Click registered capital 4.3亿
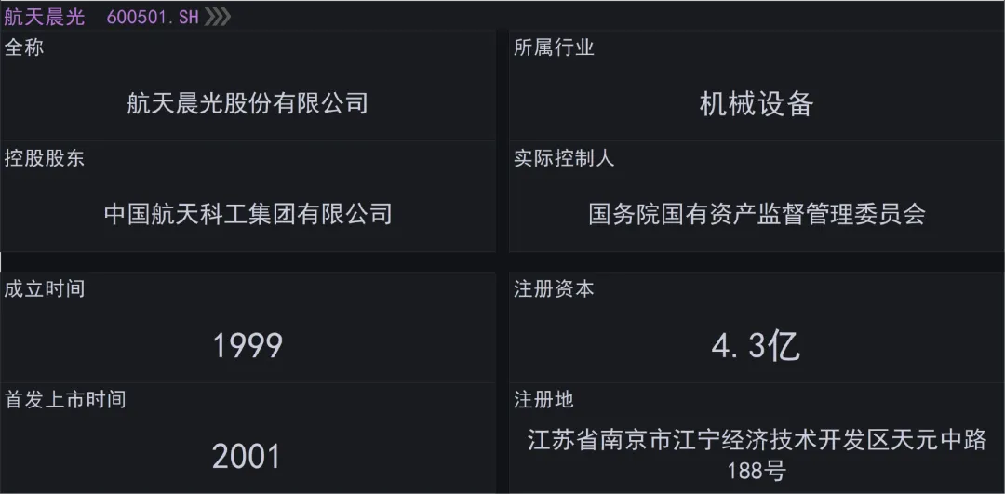 click(x=757, y=347)
